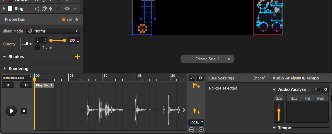
Task: Click the Ring layer white color swatch
Action: point(10,9)
